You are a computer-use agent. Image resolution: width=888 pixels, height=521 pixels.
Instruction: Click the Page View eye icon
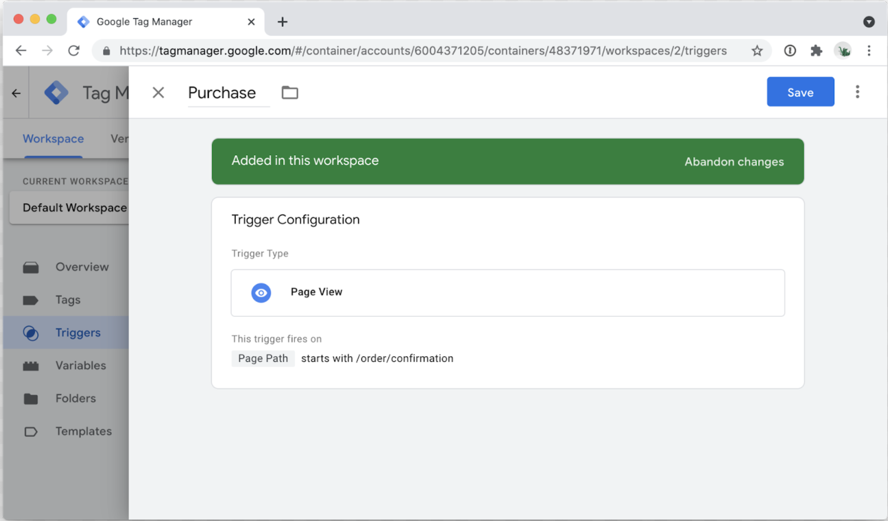[x=261, y=292]
